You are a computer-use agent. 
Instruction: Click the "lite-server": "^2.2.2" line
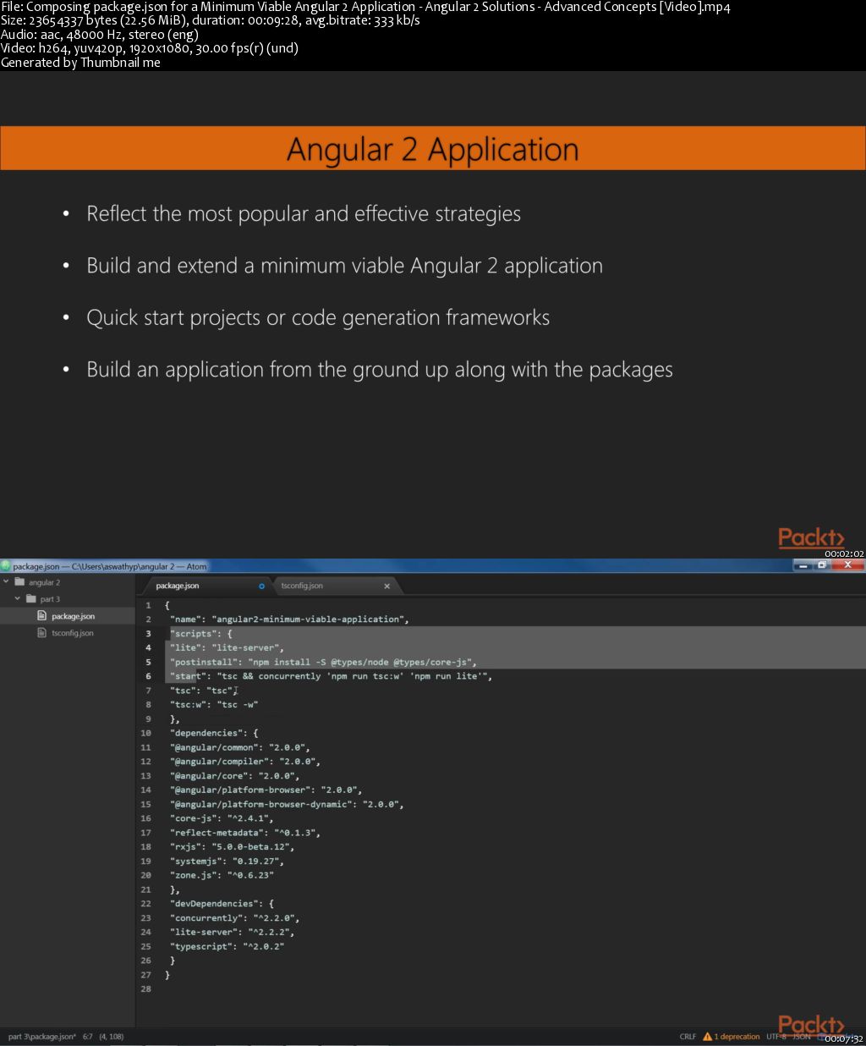232,933
